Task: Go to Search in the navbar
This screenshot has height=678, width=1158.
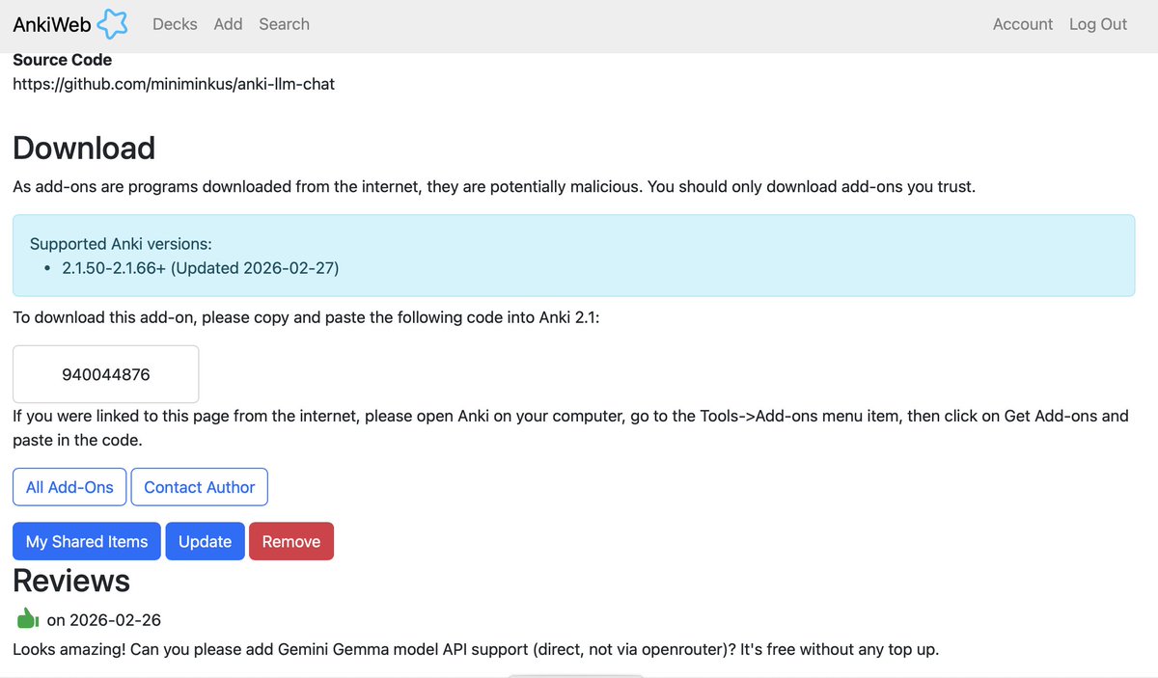Action: point(284,24)
